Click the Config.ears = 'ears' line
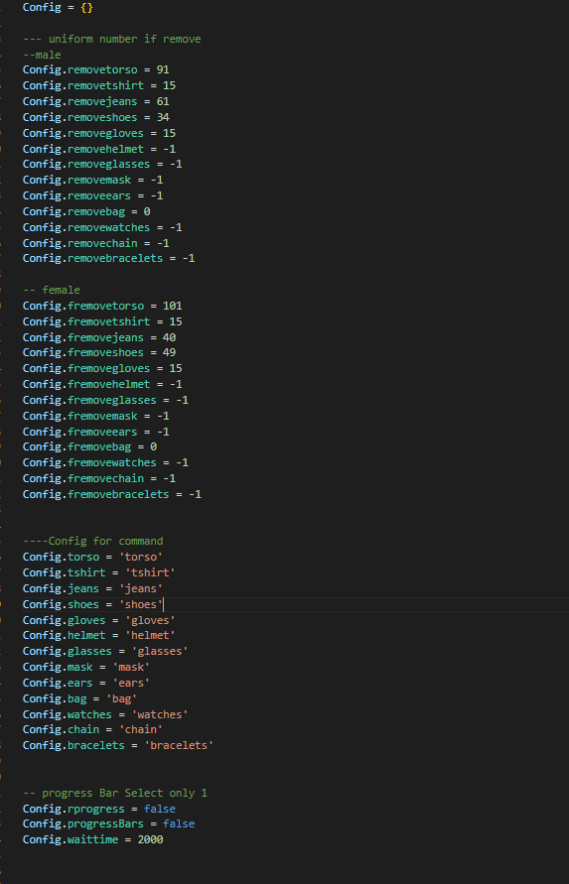The height and width of the screenshot is (884, 569). (x=86, y=683)
